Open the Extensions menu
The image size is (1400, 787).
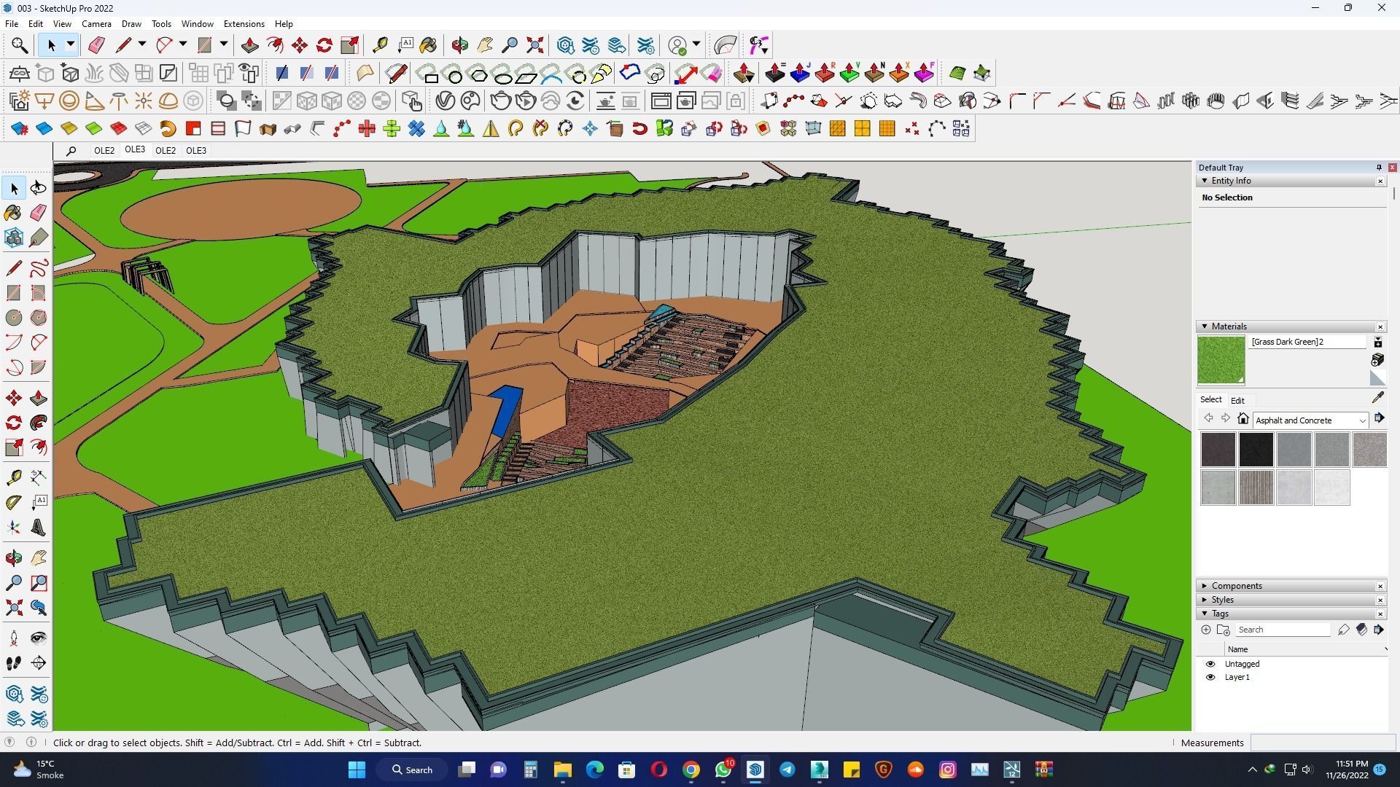(x=244, y=24)
